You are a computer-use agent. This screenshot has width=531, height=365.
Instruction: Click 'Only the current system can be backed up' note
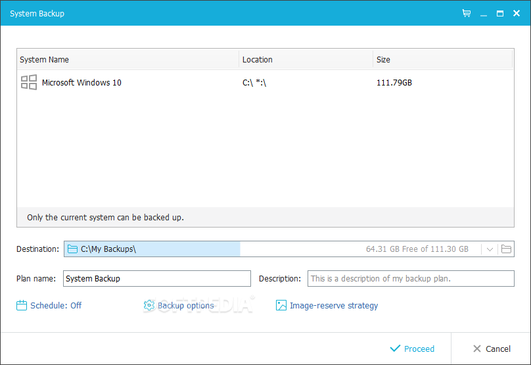(105, 217)
